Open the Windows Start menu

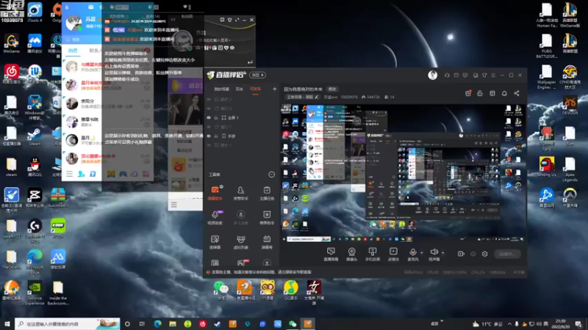(7, 323)
